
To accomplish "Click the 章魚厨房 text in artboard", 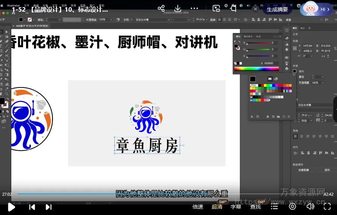I will [147, 146].
